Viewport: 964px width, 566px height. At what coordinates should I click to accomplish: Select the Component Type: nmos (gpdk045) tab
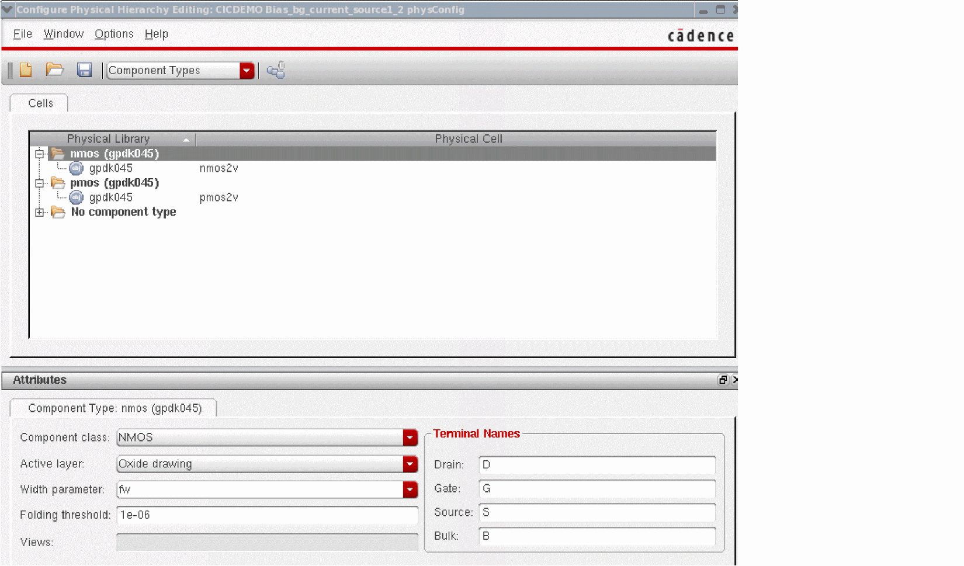tap(114, 408)
